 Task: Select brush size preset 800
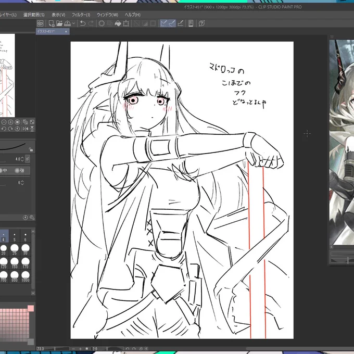click(x=15, y=276)
